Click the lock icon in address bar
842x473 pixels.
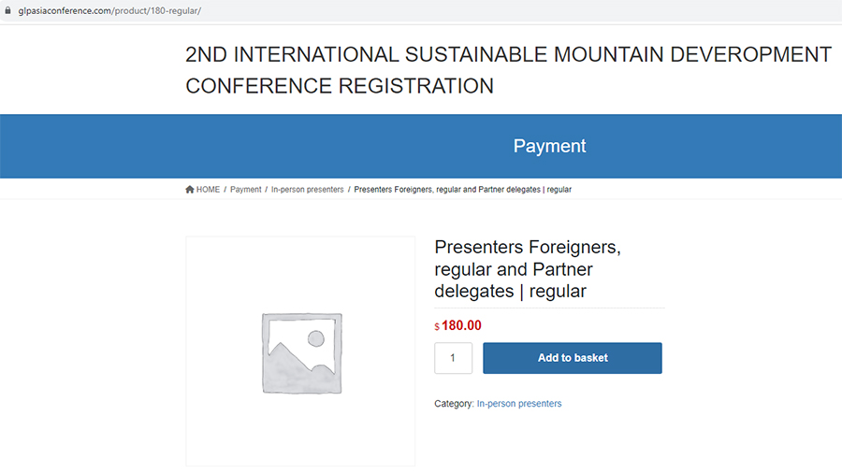(x=7, y=10)
